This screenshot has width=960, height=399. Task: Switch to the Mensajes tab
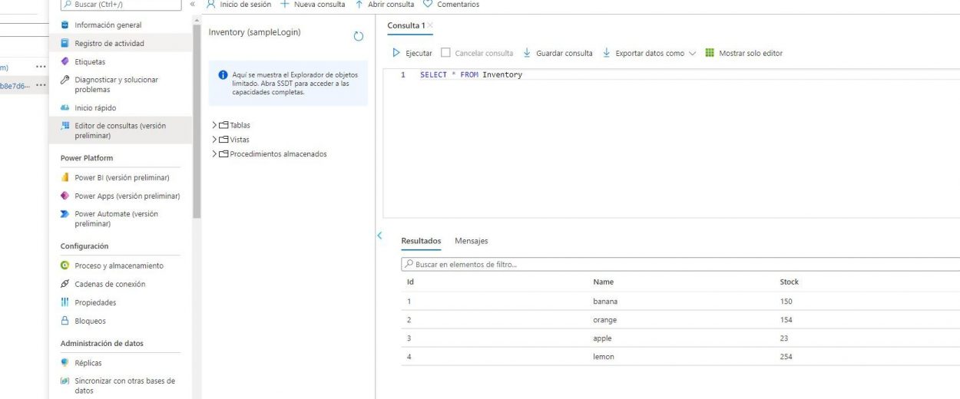click(471, 241)
